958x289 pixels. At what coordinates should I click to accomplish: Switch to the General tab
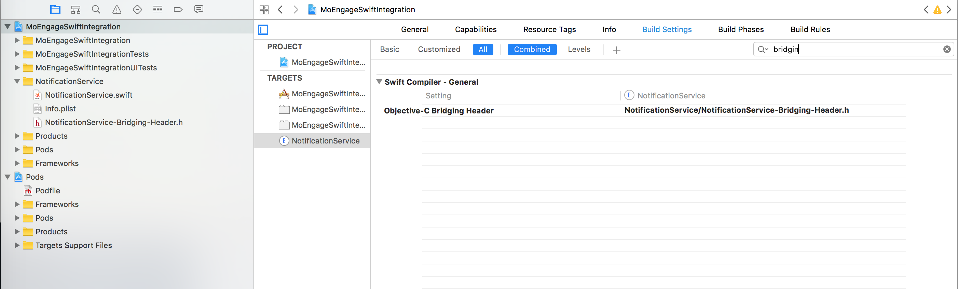click(x=415, y=29)
